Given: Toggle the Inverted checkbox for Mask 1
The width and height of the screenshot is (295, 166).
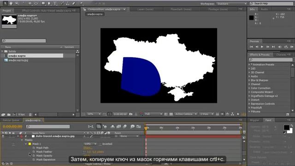Looking at the screenshot, I should point(100,144).
